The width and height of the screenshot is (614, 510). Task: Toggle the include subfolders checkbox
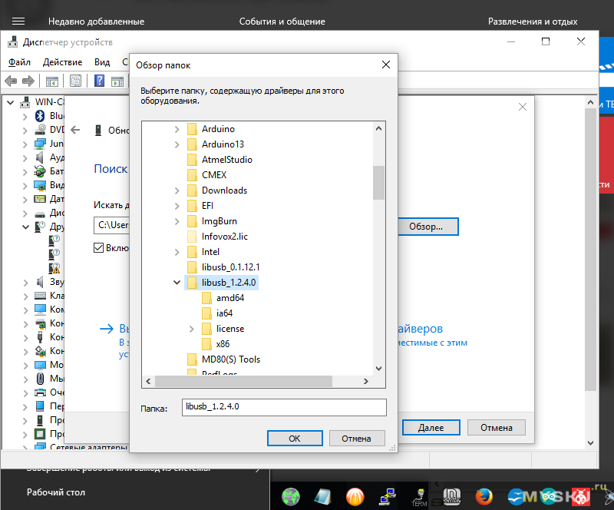coord(98,248)
